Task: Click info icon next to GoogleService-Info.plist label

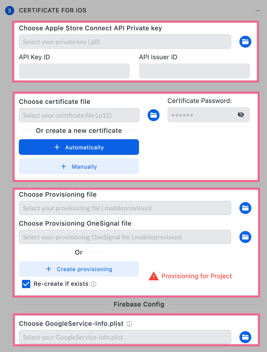Action: point(129,324)
